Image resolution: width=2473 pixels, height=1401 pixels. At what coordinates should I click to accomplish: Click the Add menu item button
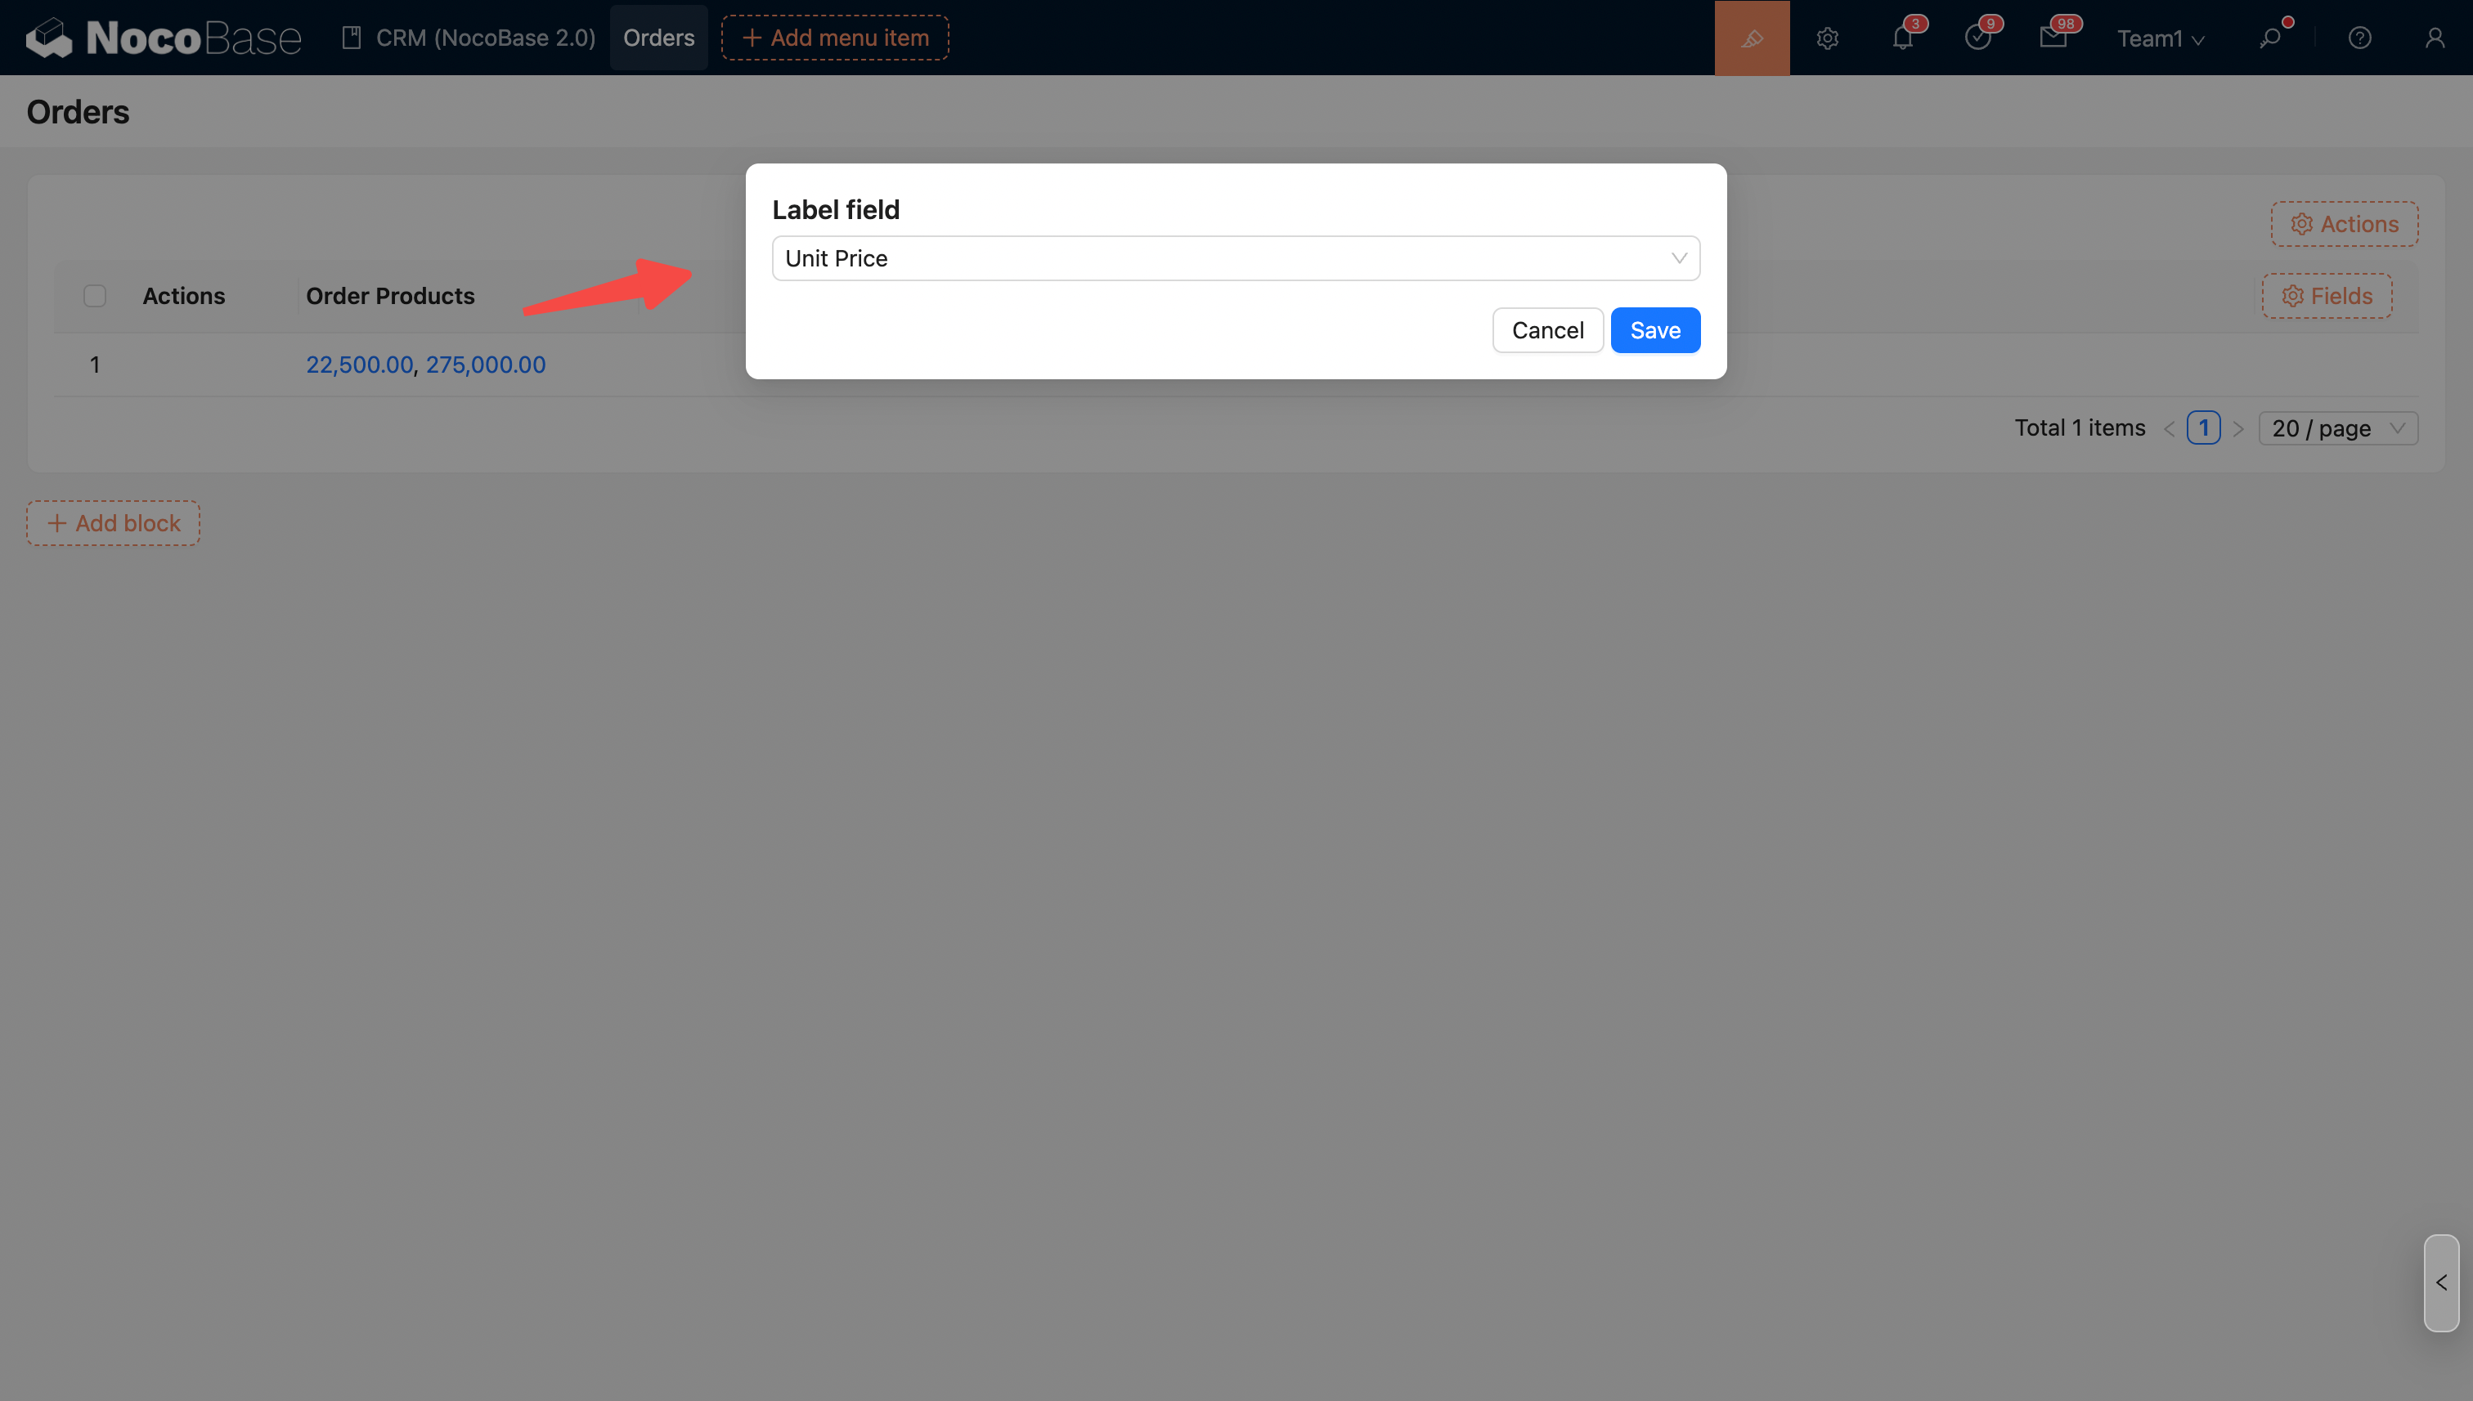coord(835,38)
